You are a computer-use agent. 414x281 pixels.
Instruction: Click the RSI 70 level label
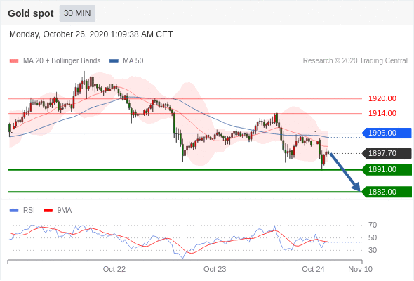point(373,226)
